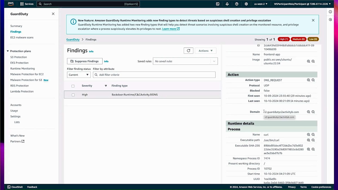Zoom out filter on Executable SHA-256 row
This screenshot has height=190, width=338.
(x=313, y=149)
